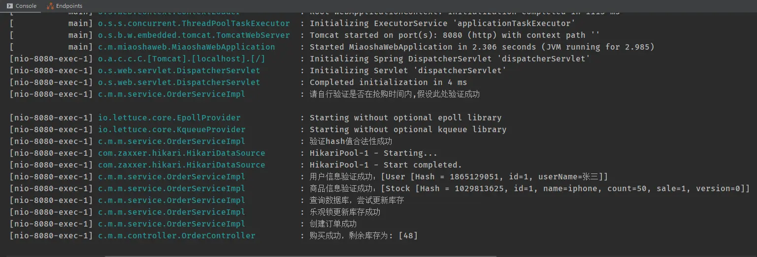Click the MiaoshaWebApplication logger name
Screen dimensions: 757x257
[186, 47]
